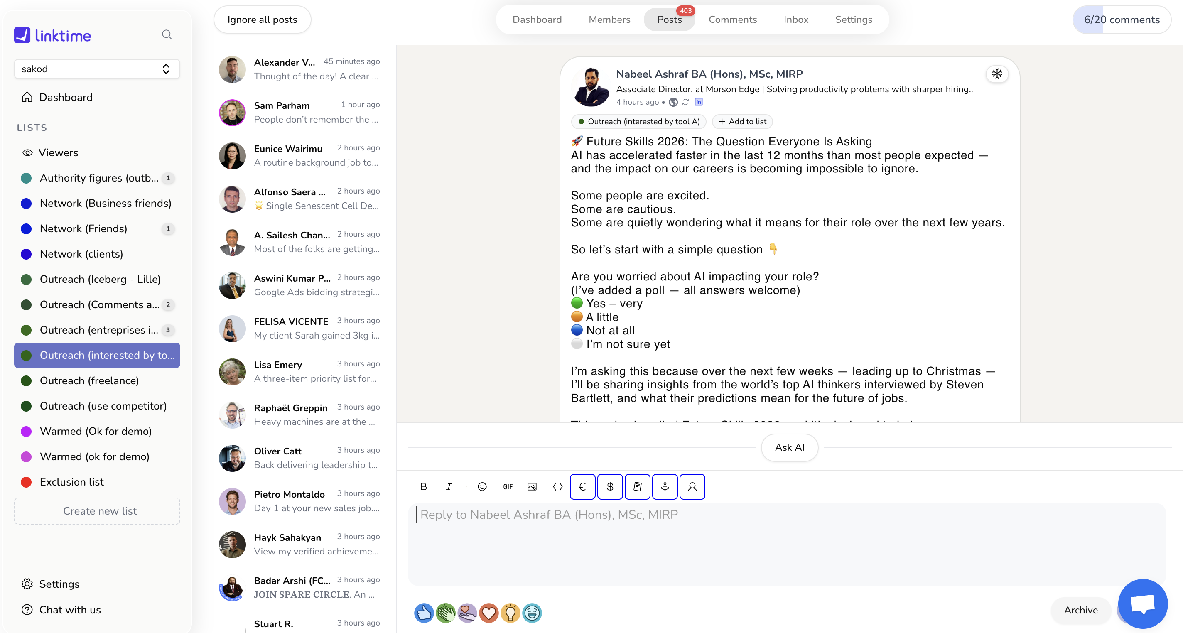The image size is (1183, 633).
Task: Click the sparkle icon on post card
Action: 996,74
